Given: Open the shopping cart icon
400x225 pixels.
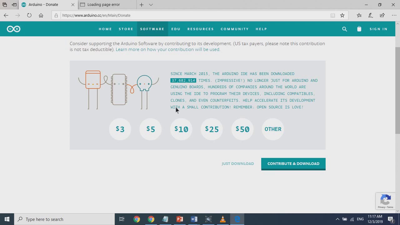Looking at the screenshot, I should tap(359, 29).
